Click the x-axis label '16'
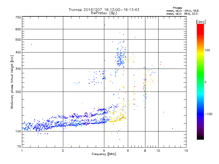The height and width of the screenshot is (164, 219). [186, 151]
